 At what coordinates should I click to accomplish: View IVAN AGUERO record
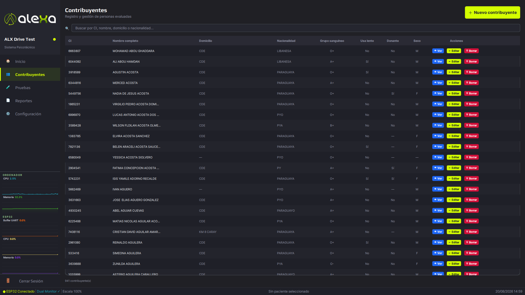(x=438, y=189)
